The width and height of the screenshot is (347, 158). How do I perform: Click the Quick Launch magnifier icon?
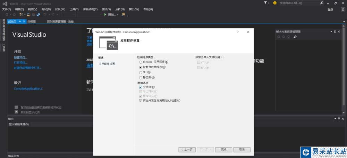point(322,3)
